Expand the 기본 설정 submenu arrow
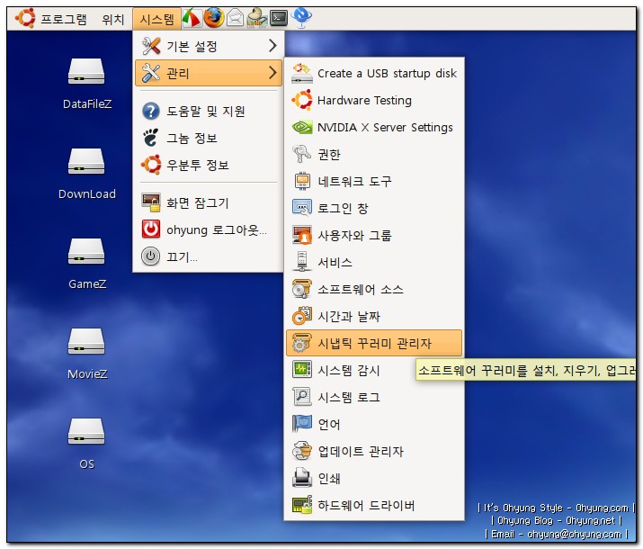 [x=272, y=46]
